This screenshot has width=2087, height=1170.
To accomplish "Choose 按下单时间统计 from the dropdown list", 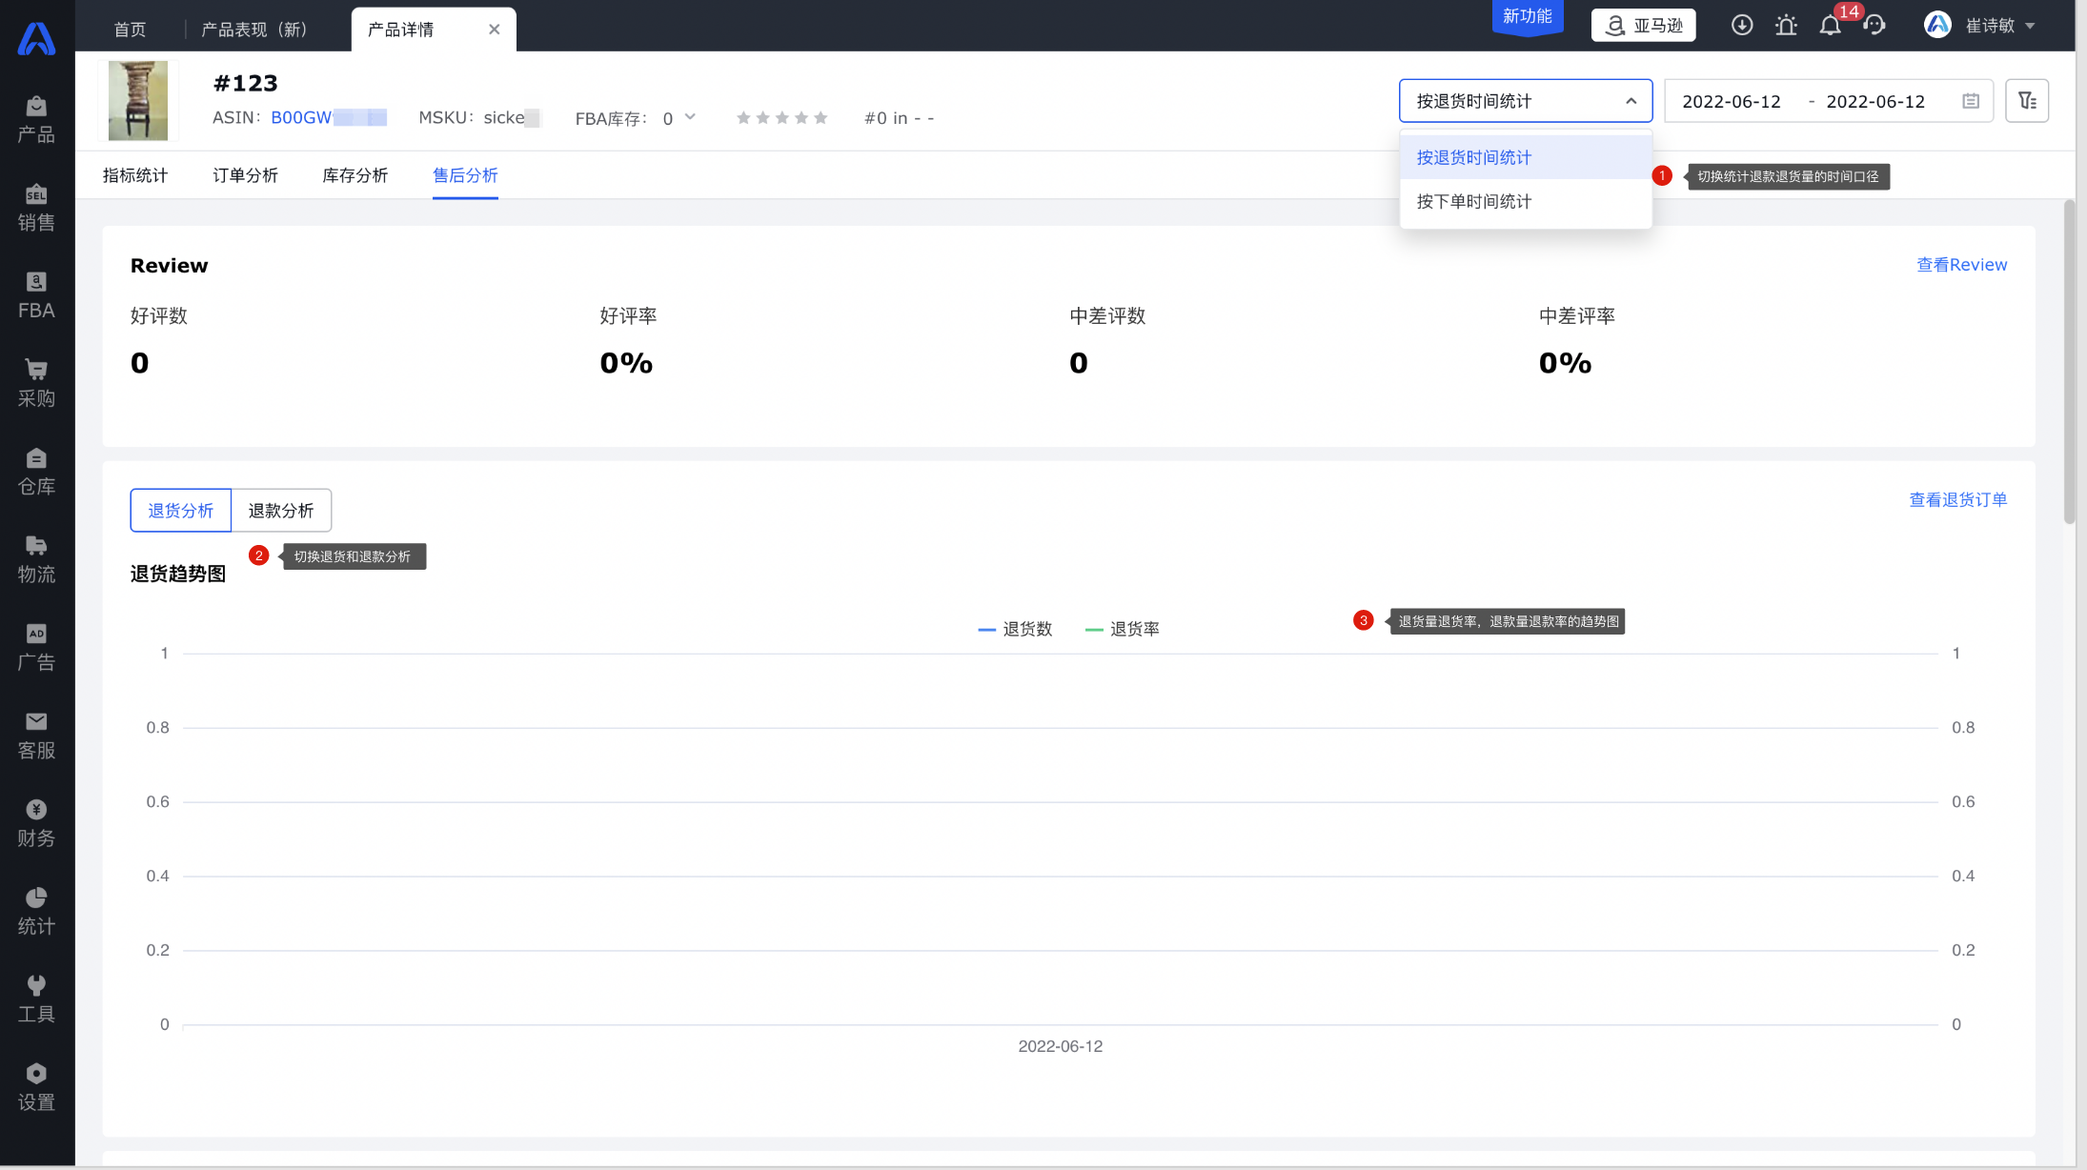I will [x=1474, y=202].
